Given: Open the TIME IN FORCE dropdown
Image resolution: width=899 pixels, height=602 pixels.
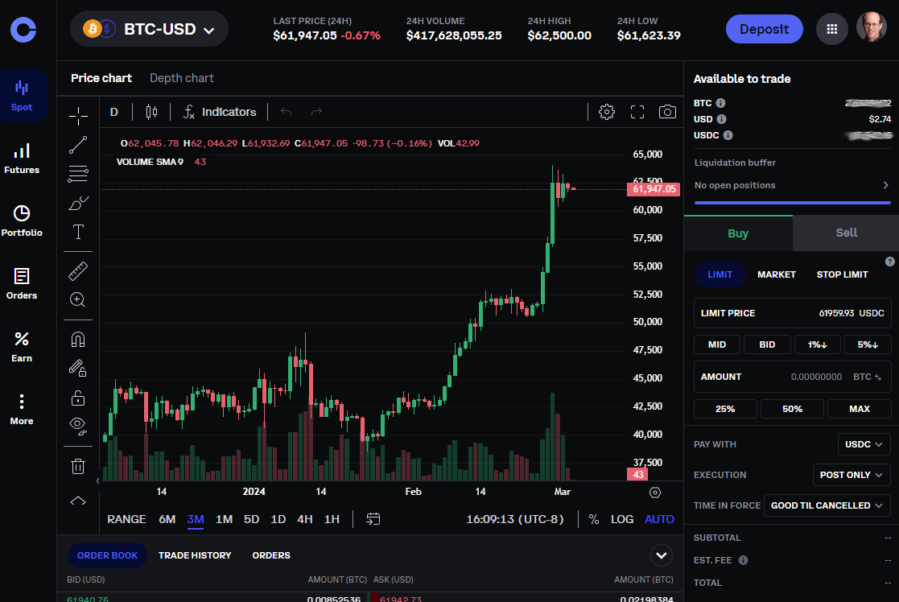Looking at the screenshot, I should pyautogui.click(x=827, y=505).
